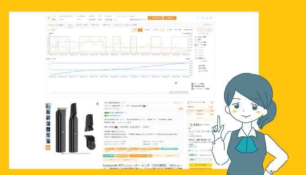Image resolution: width=306 pixels, height=175 pixels.
Task: Open the Eargoovell brand link
Action: 116,106
